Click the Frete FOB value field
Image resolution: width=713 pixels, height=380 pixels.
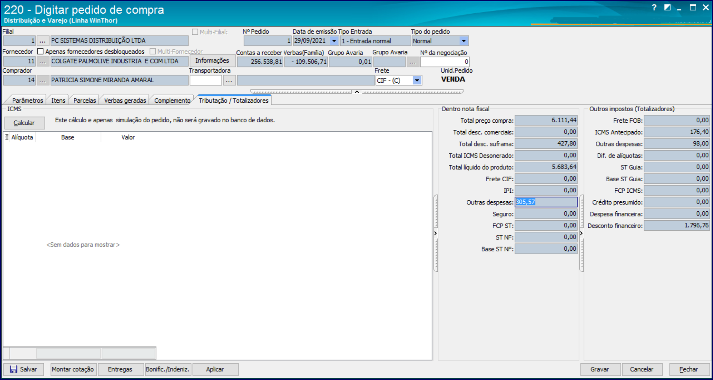[x=677, y=120]
